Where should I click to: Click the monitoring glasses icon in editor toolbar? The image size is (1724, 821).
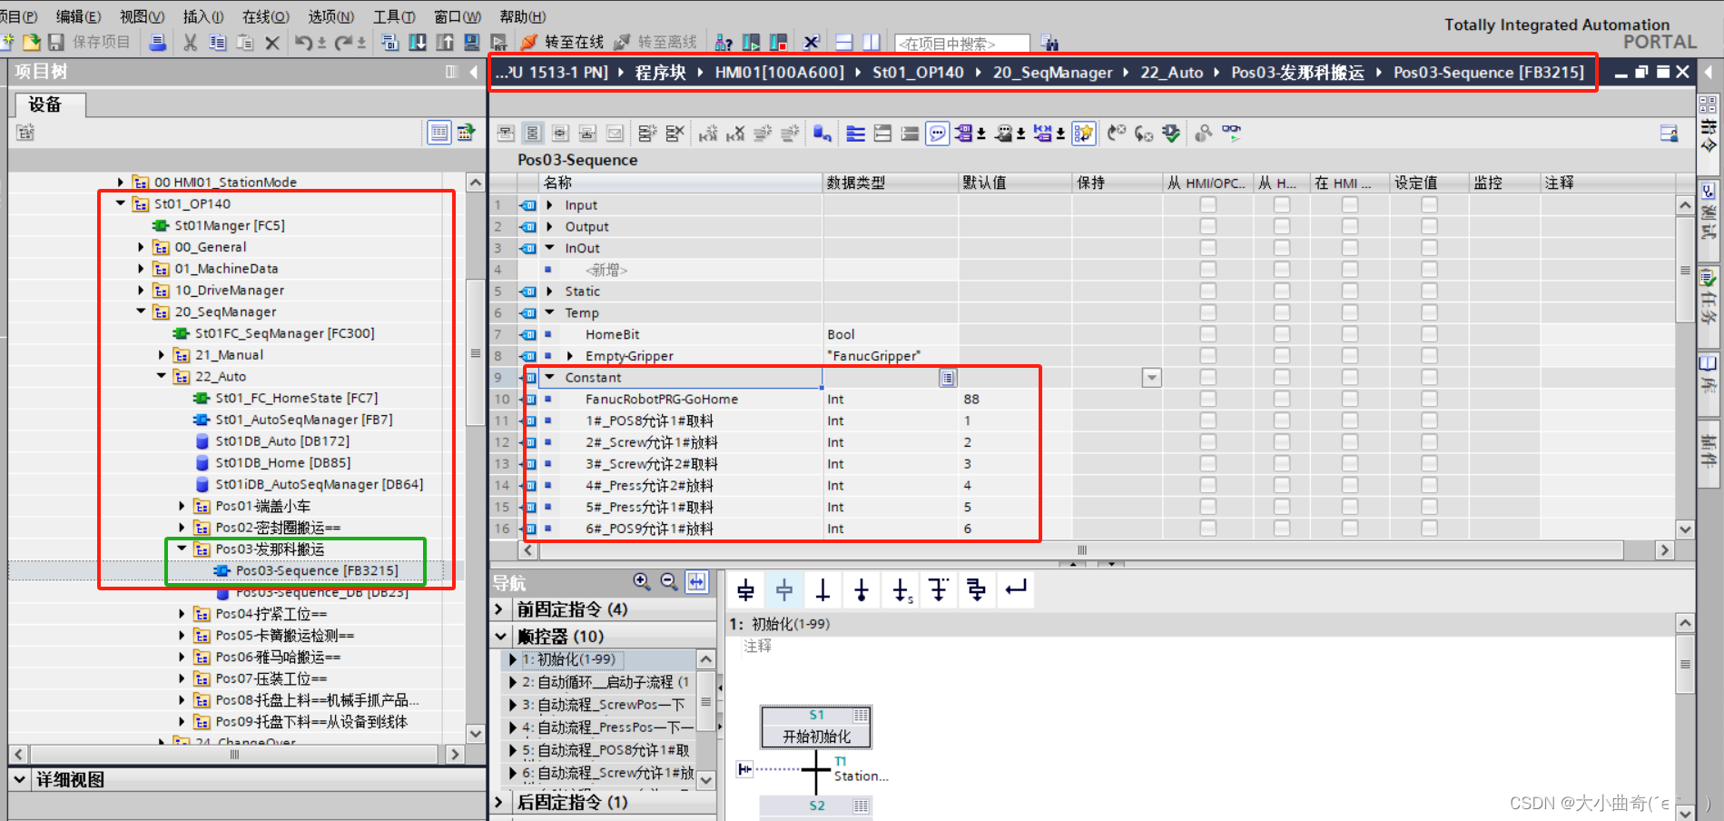click(1232, 134)
